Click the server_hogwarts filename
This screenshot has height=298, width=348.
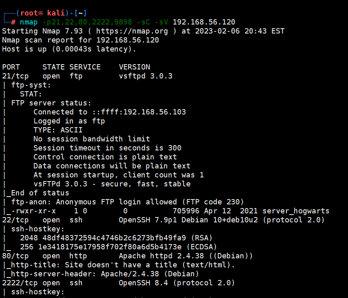[296, 211]
